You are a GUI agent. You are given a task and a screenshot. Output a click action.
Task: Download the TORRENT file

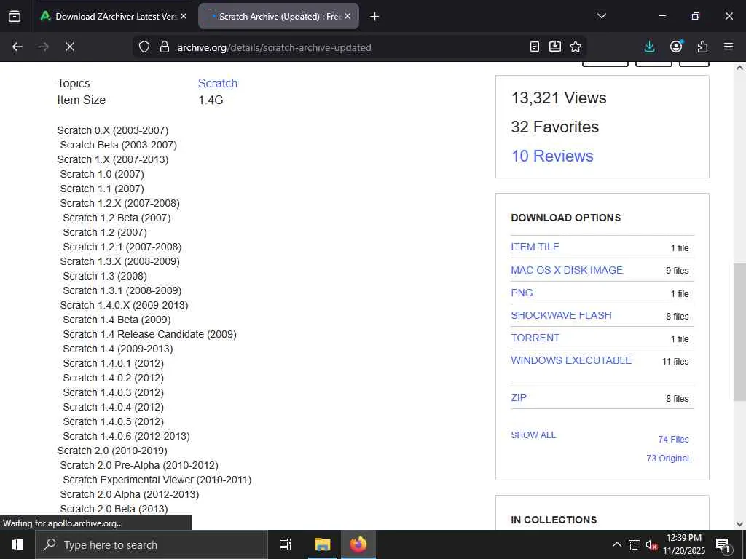point(535,338)
